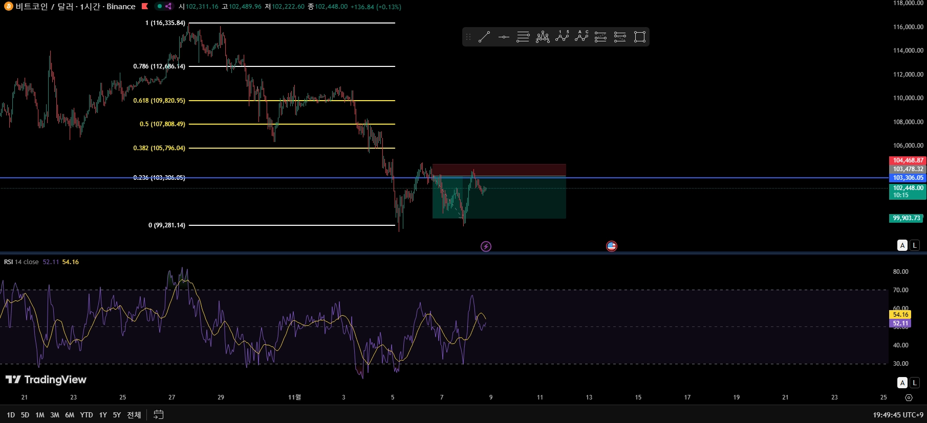The height and width of the screenshot is (423, 927).
Task: Click the 11월 month label on time axis
Action: click(x=294, y=397)
